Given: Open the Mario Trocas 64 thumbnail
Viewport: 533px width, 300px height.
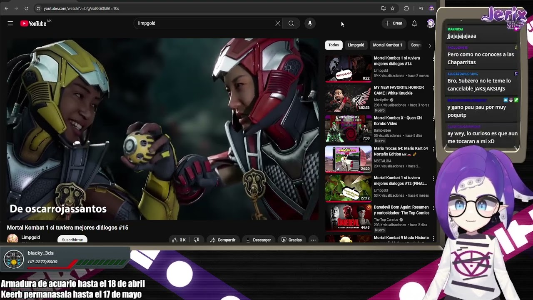Looking at the screenshot, I should [x=348, y=159].
